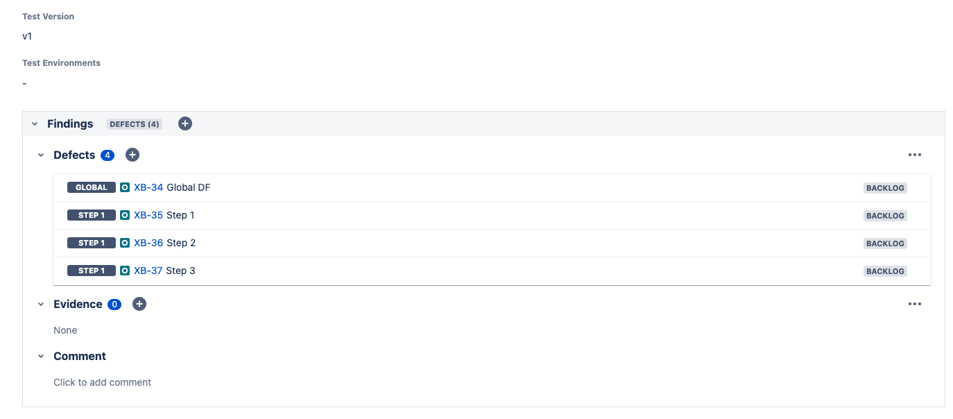Screen dimensions: 953x419
Task: Click the STEP 1 badge on XB-35 row
Action: (92, 215)
